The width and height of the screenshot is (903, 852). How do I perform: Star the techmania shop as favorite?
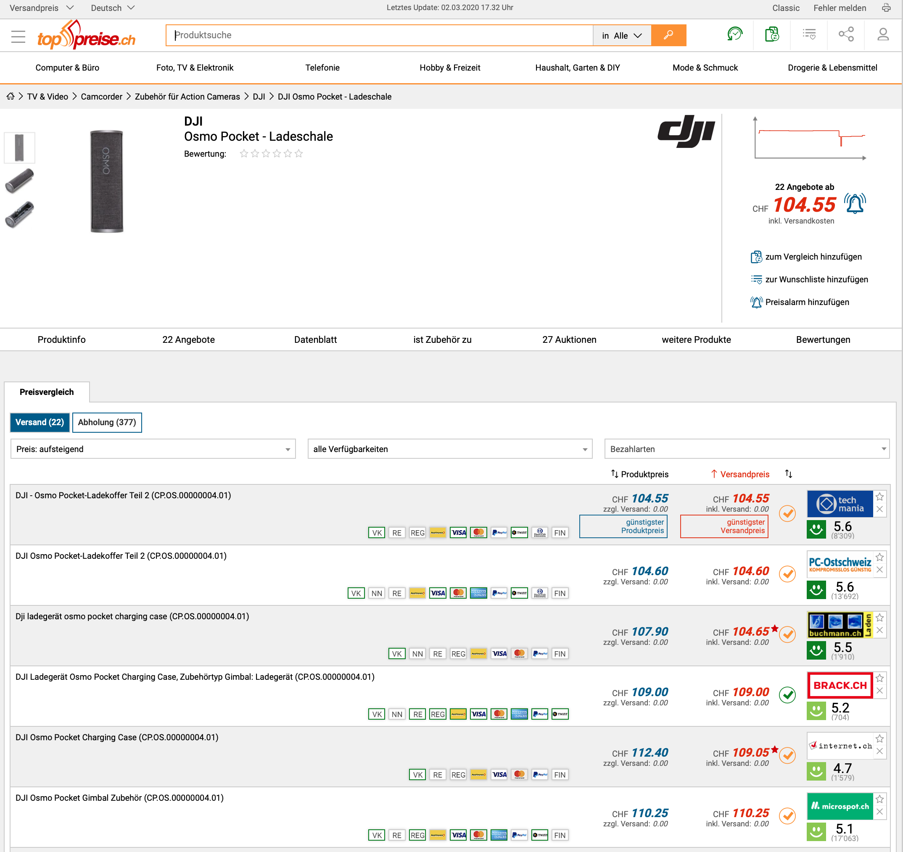click(x=880, y=497)
